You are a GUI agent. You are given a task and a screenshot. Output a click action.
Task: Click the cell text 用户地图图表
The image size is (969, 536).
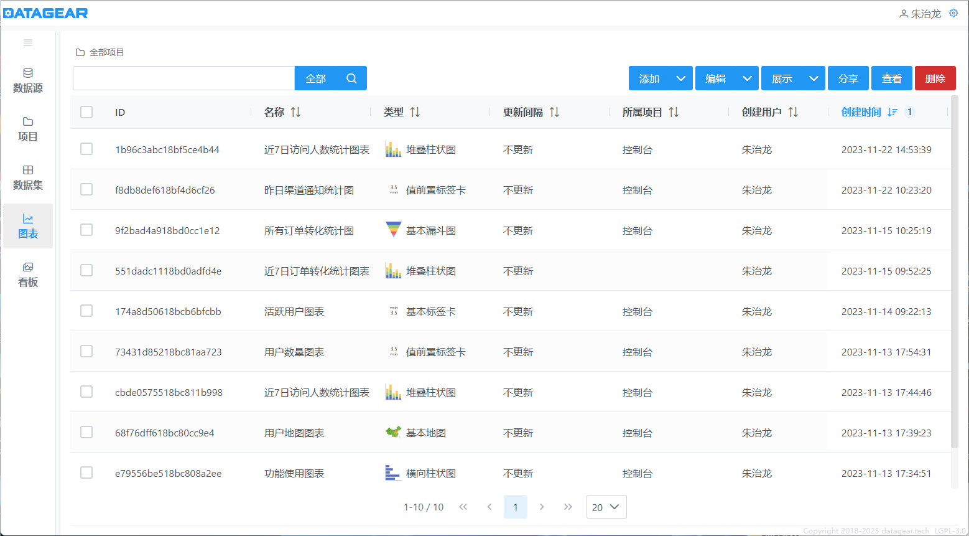(x=294, y=433)
